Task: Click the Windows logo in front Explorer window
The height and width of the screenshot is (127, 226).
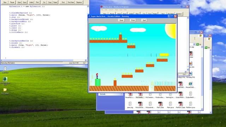Action: [x=200, y=36]
